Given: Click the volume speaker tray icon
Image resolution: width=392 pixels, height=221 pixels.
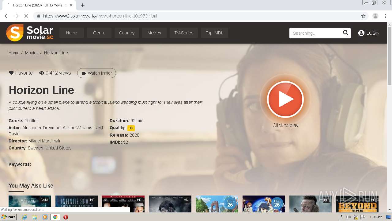Looking at the screenshot, I should pos(348,217).
